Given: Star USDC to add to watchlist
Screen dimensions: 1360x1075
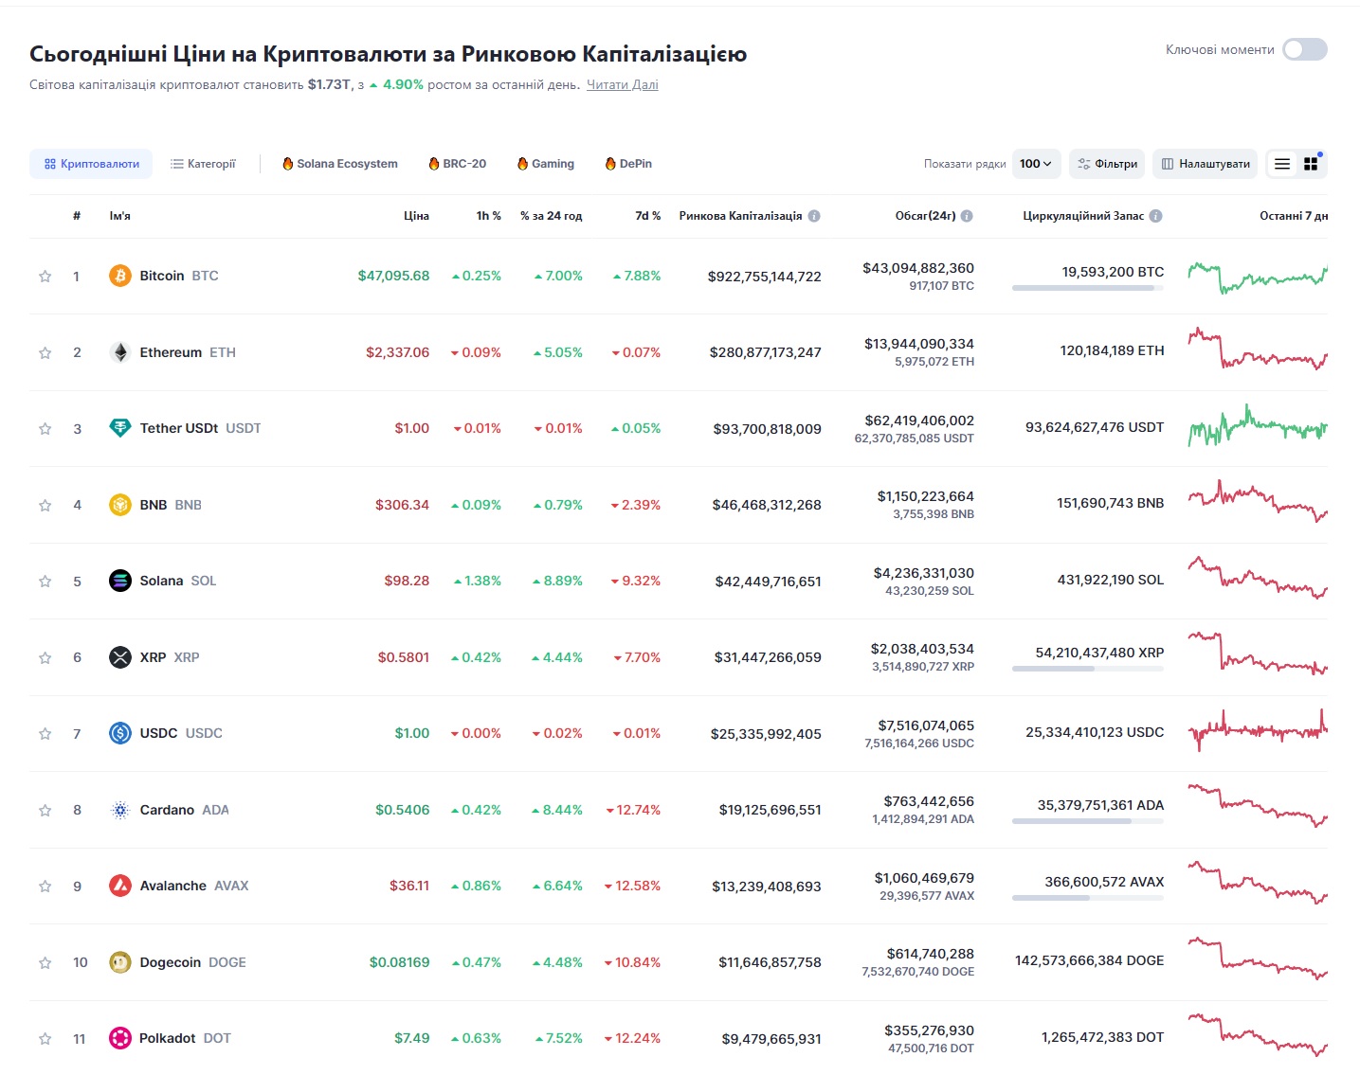Looking at the screenshot, I should click(45, 734).
